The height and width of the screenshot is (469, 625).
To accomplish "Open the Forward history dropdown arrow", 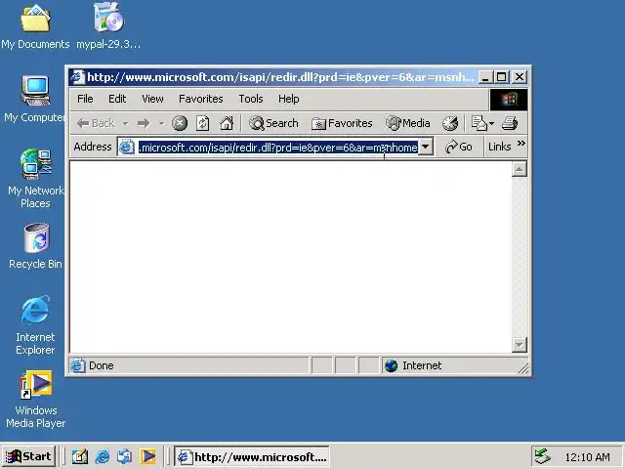I will pyautogui.click(x=161, y=123).
